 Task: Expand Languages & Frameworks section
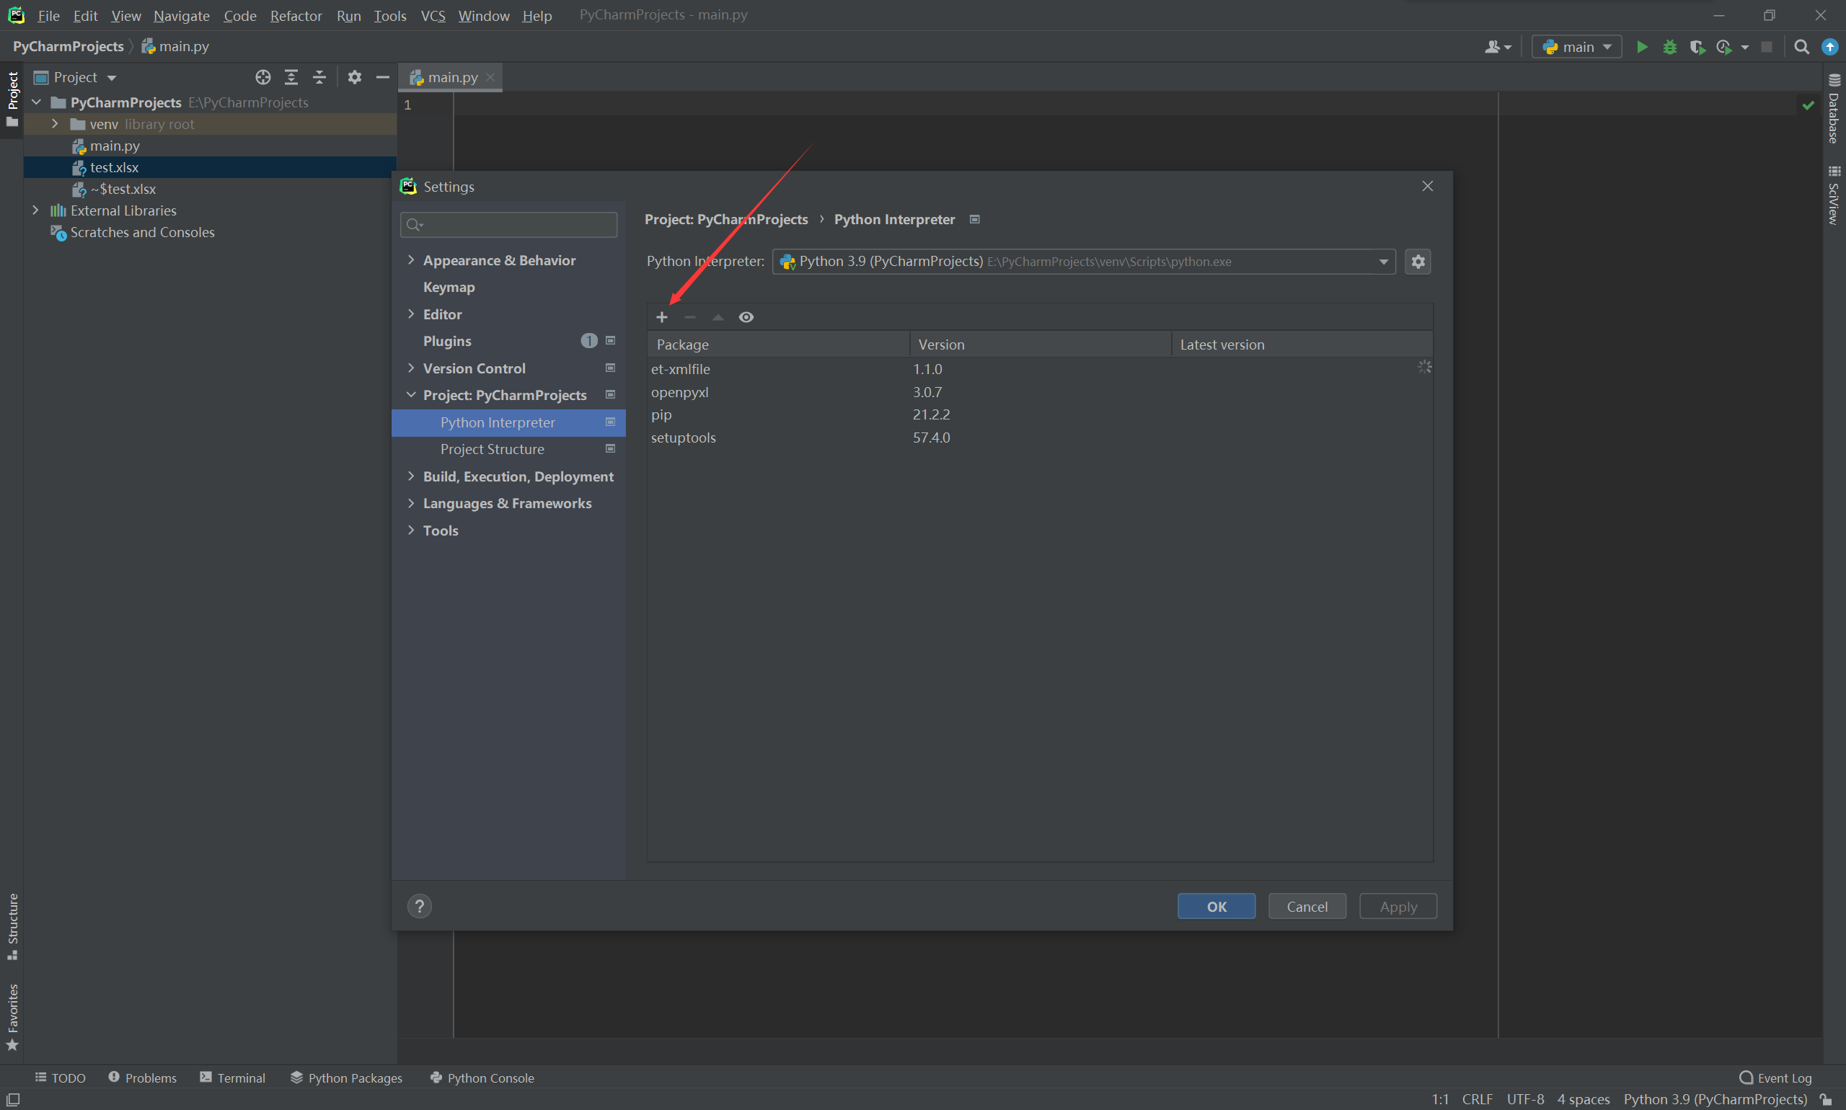[x=411, y=502]
